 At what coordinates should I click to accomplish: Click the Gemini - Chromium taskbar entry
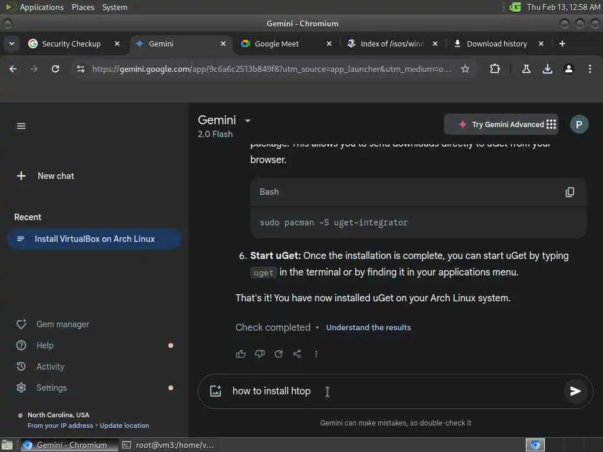[x=69, y=445]
